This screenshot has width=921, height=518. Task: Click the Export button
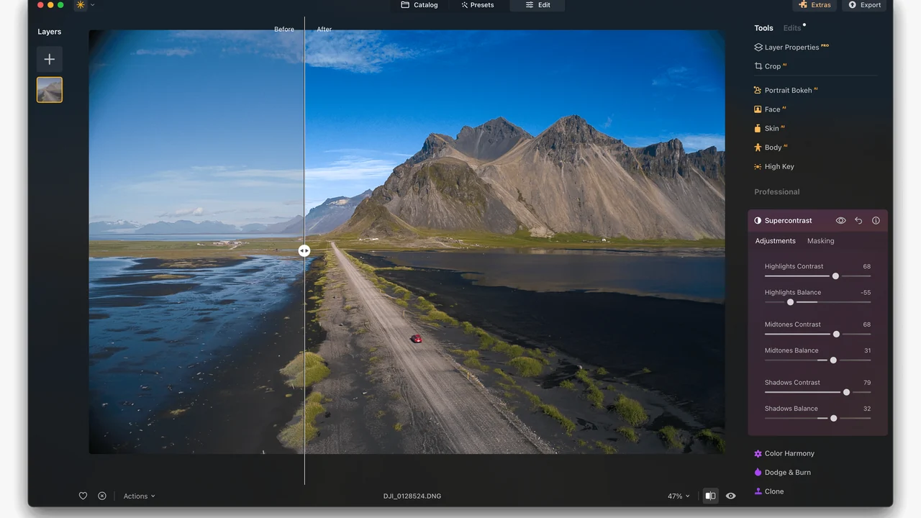click(x=864, y=5)
